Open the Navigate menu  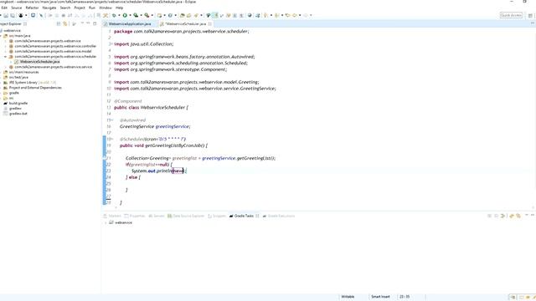[49, 8]
